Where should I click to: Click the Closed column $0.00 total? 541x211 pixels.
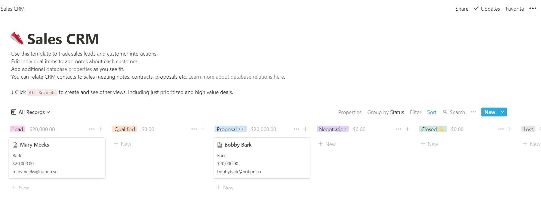(x=457, y=129)
